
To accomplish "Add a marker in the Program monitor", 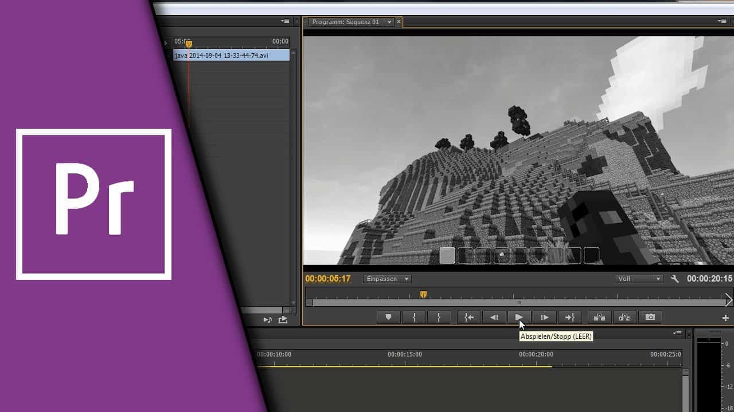I will 388,317.
